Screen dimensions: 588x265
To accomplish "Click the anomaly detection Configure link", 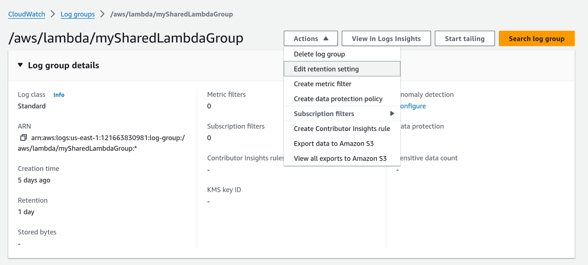I will click(x=413, y=106).
